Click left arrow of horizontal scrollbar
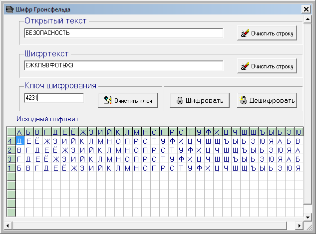The width and height of the screenshot is (316, 234). click(x=7, y=226)
